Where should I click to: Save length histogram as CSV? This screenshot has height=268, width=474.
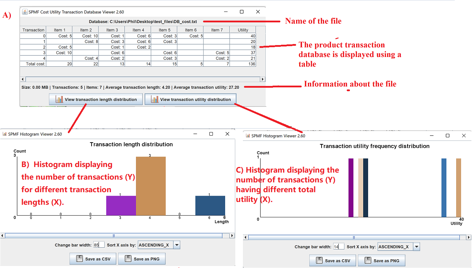coord(93,259)
